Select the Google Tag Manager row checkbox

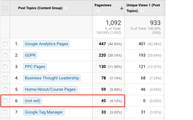5,112
